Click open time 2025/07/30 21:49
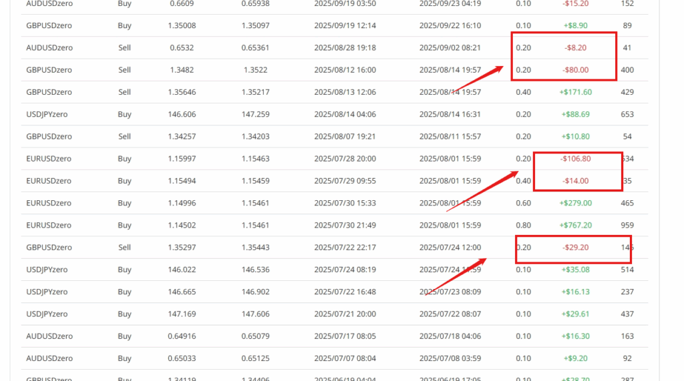The width and height of the screenshot is (684, 381). pos(345,226)
